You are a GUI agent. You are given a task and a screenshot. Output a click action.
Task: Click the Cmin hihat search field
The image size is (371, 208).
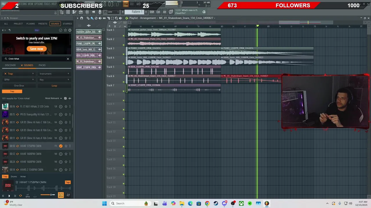pos(37,59)
